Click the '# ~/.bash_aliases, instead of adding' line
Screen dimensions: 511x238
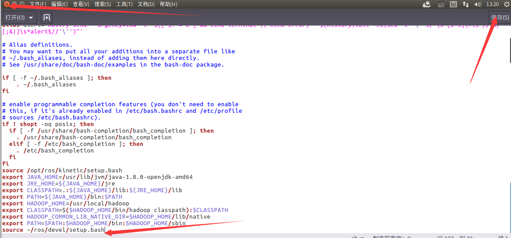pos(101,58)
